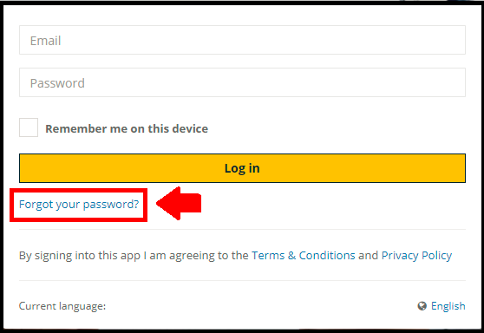Screen dimensions: 484x333
Task: Click the Password placeholder text
Action: tap(57, 83)
